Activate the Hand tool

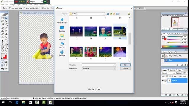pos(3,50)
